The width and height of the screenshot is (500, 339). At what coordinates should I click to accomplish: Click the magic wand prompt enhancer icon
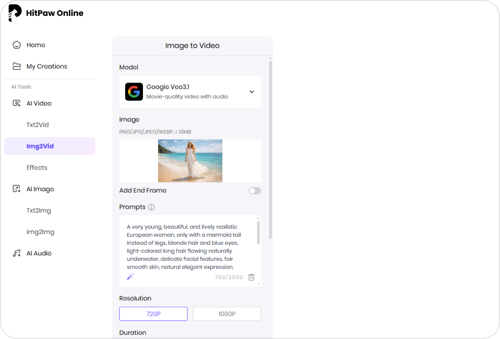[131, 276]
